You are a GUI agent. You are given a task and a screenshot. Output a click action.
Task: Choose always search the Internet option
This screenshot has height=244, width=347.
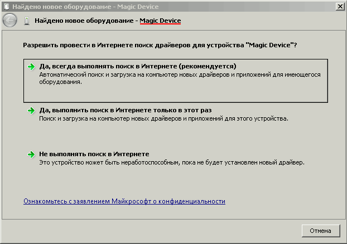[176, 81]
